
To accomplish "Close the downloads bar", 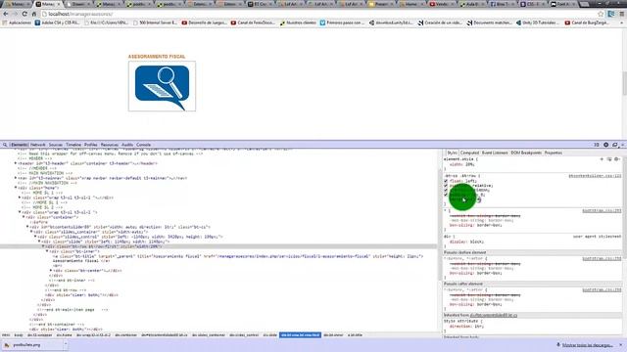I will (x=621, y=345).
